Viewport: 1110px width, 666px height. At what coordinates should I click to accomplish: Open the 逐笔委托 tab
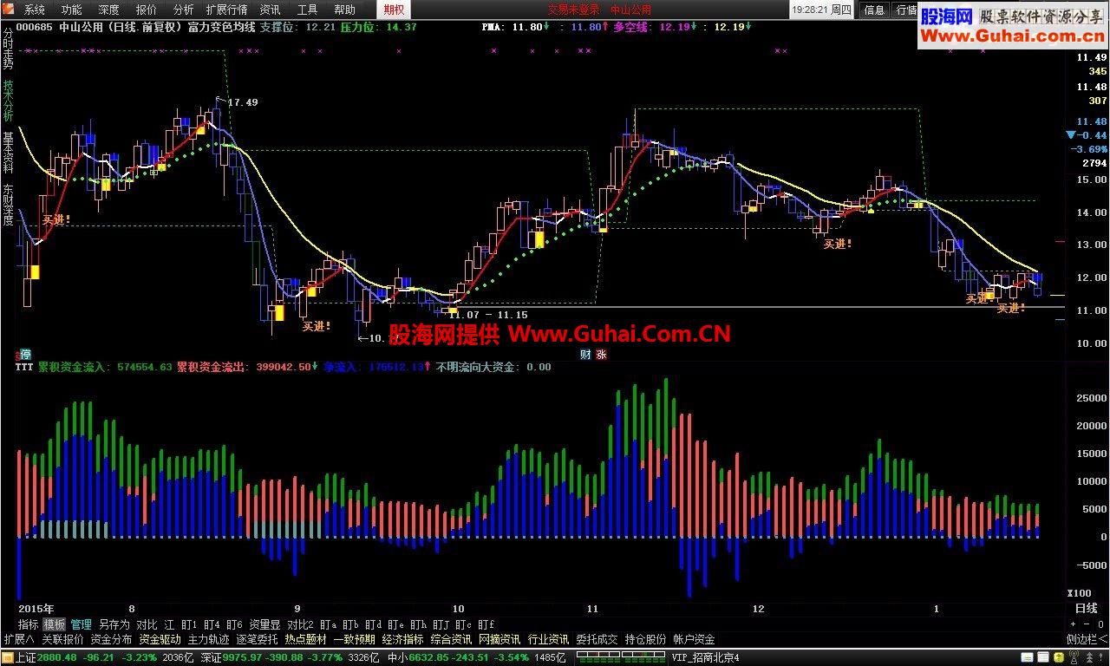tap(258, 639)
